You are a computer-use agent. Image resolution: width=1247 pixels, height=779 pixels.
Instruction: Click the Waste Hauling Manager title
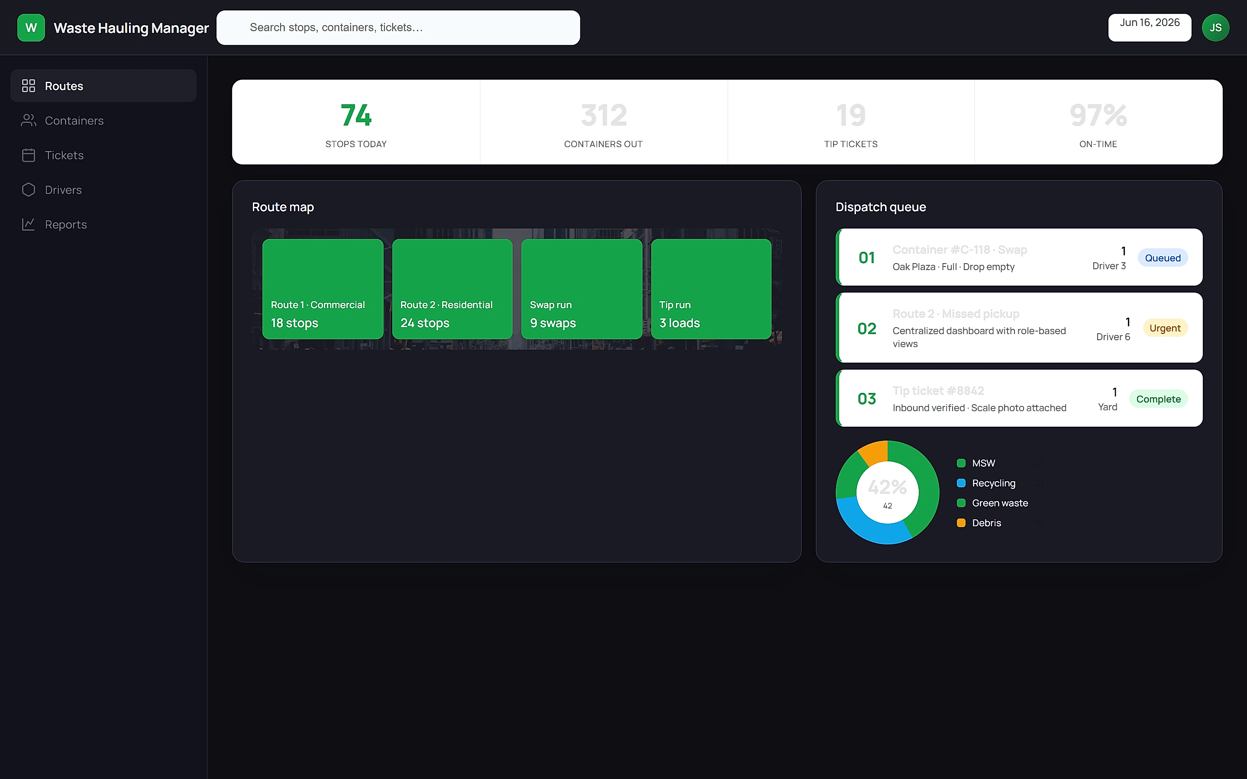(131, 28)
